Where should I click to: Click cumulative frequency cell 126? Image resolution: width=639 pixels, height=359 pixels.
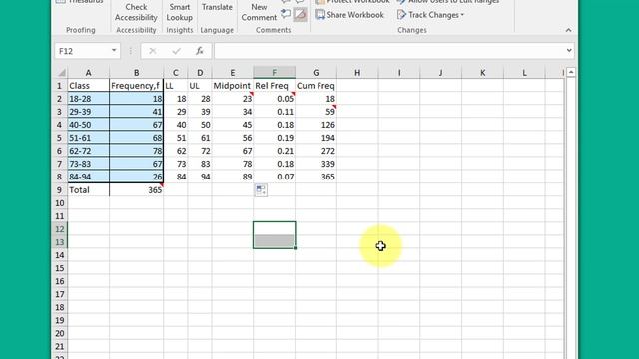[316, 125]
